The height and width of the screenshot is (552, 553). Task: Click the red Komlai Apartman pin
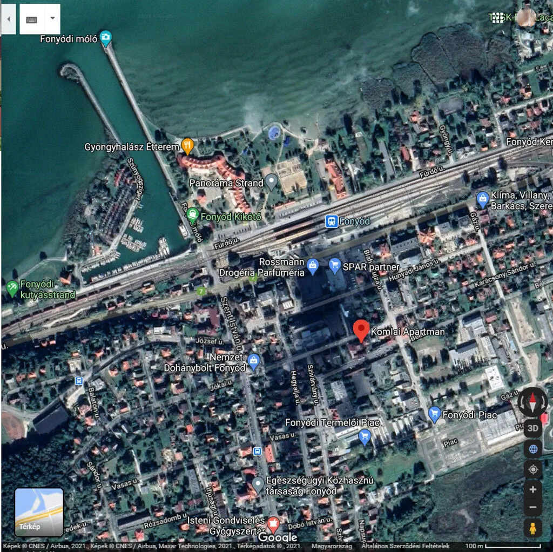[361, 330]
